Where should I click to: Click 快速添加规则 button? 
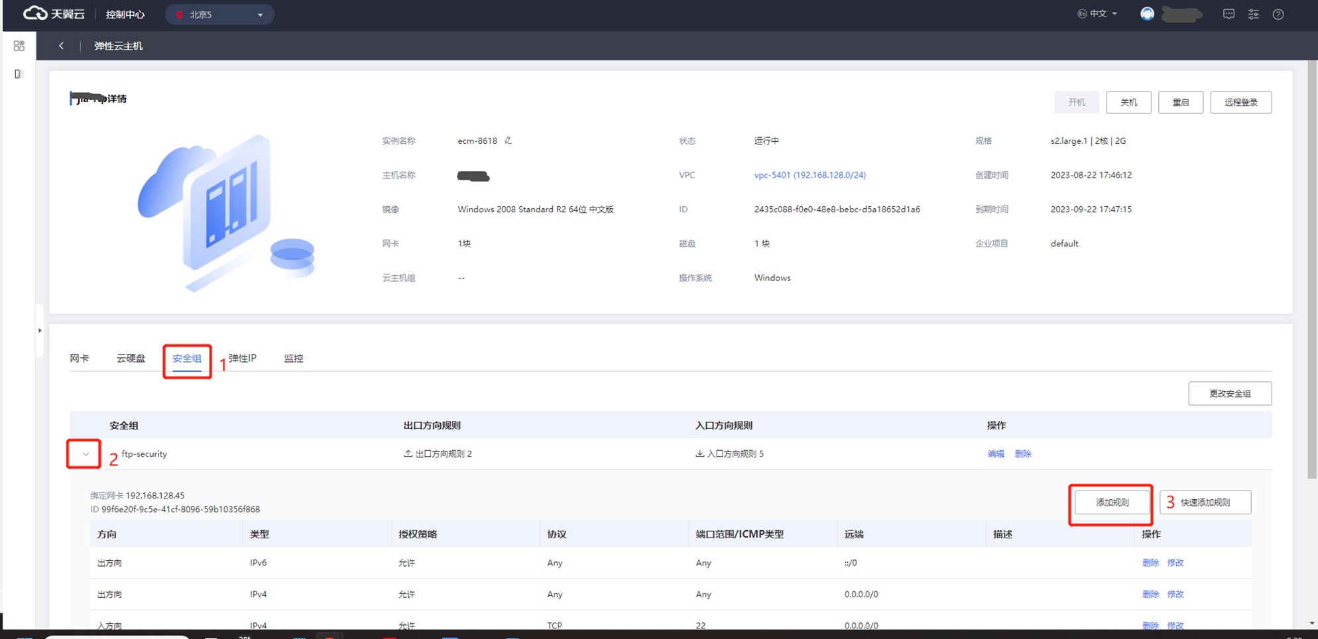click(1205, 502)
